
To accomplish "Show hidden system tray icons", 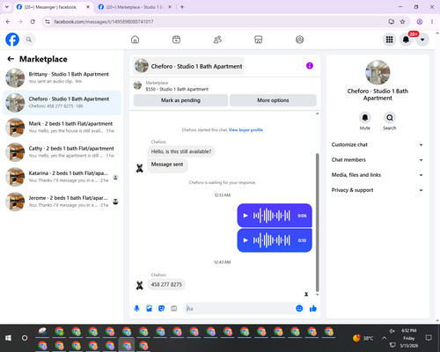I will click(384, 338).
